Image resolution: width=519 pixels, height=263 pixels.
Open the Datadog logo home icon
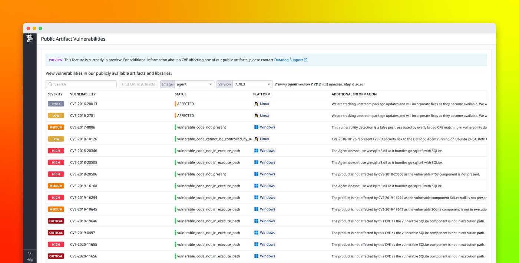click(x=30, y=38)
